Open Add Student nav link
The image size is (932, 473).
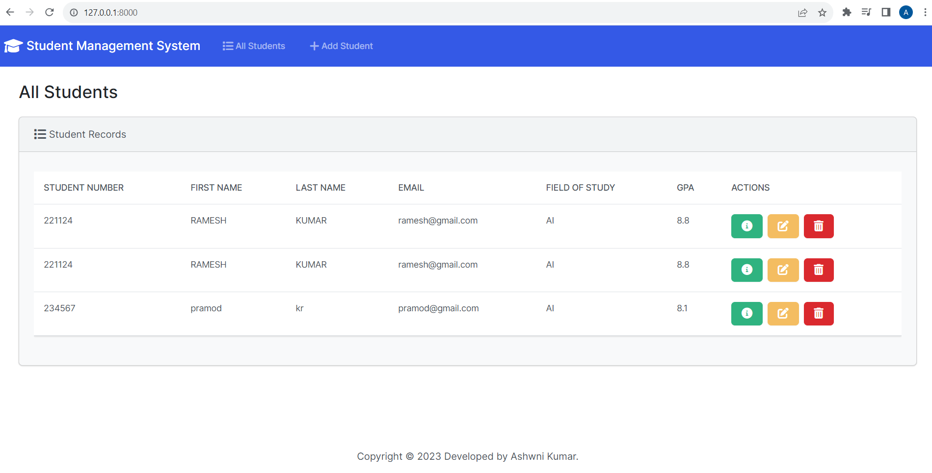(x=342, y=46)
